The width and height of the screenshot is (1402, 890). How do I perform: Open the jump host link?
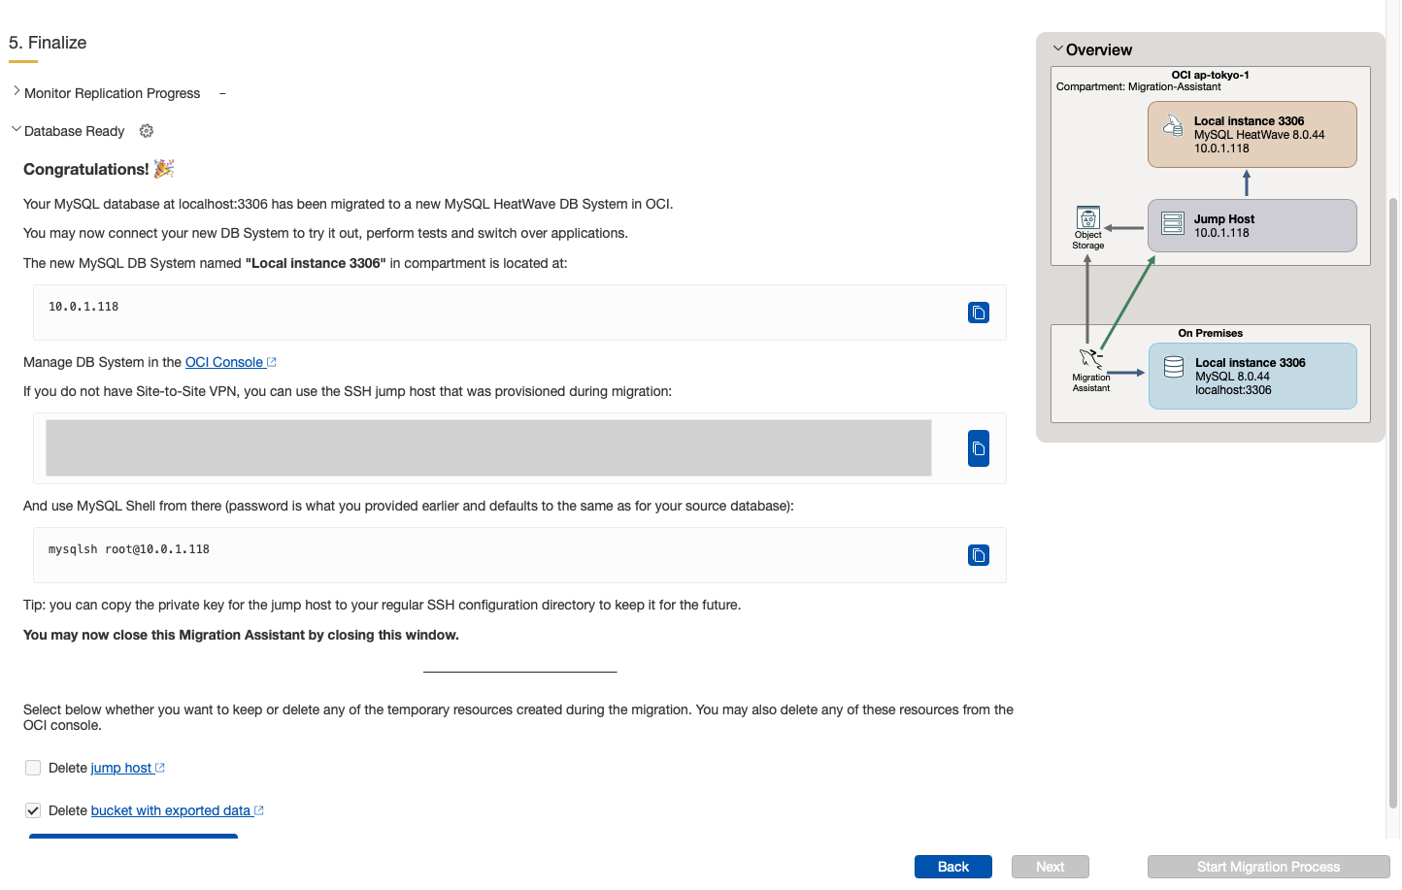click(x=121, y=768)
